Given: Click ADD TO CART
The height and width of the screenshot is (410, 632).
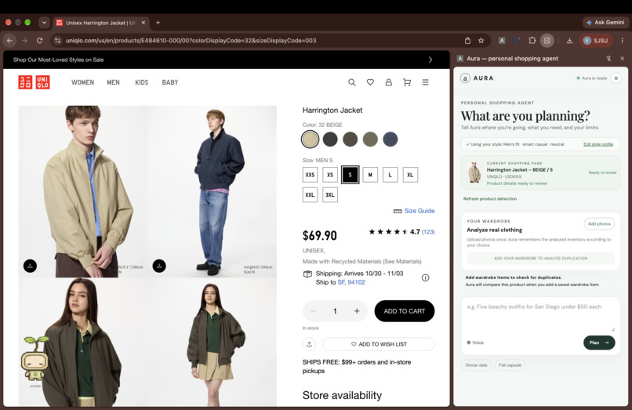Looking at the screenshot, I should coord(405,310).
